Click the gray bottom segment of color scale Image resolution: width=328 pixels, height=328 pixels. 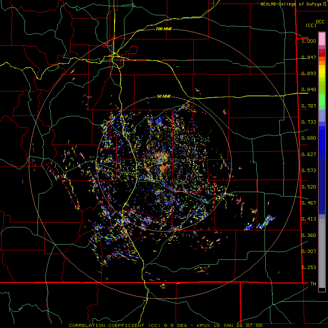point(322,253)
